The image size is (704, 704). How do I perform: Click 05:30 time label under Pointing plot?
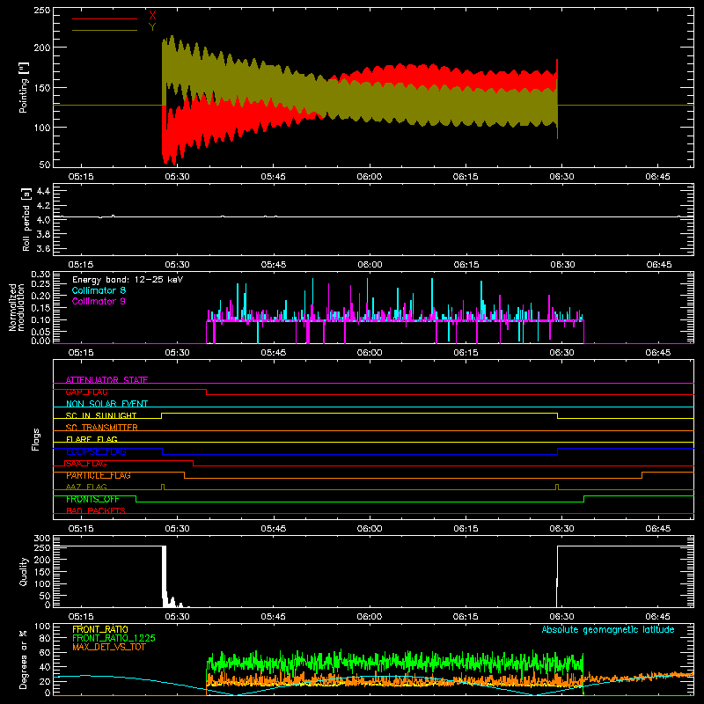[x=178, y=177]
